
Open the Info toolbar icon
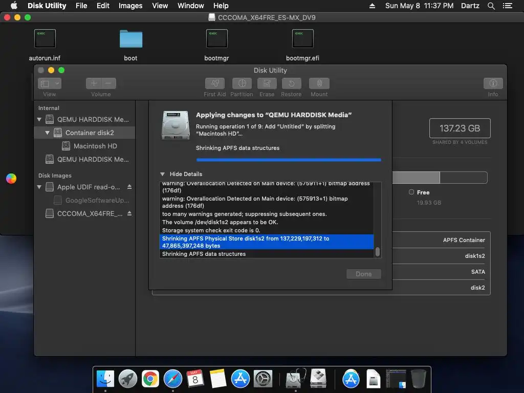(493, 83)
